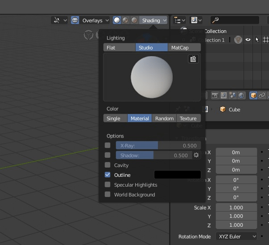
Task: Disable the Outline checkbox
Action: pos(108,175)
